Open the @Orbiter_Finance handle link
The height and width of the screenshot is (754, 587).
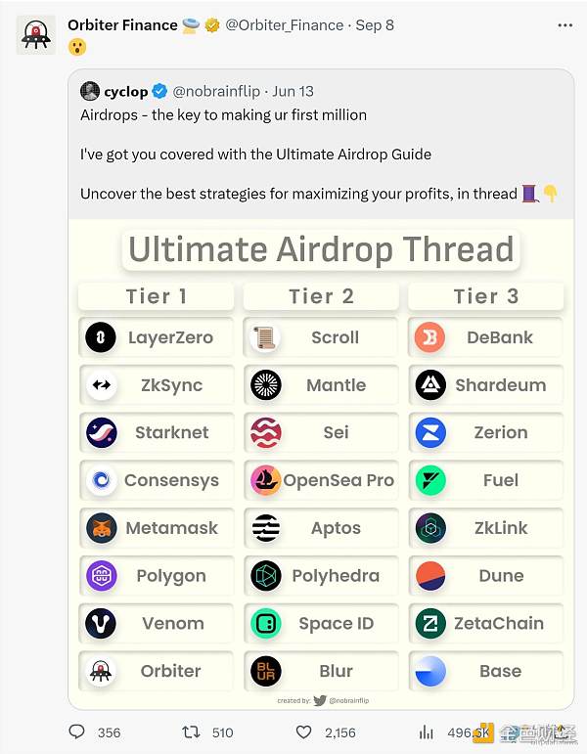click(x=285, y=24)
